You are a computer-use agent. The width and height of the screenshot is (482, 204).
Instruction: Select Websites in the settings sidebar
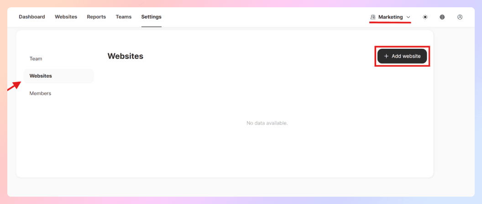(x=41, y=76)
